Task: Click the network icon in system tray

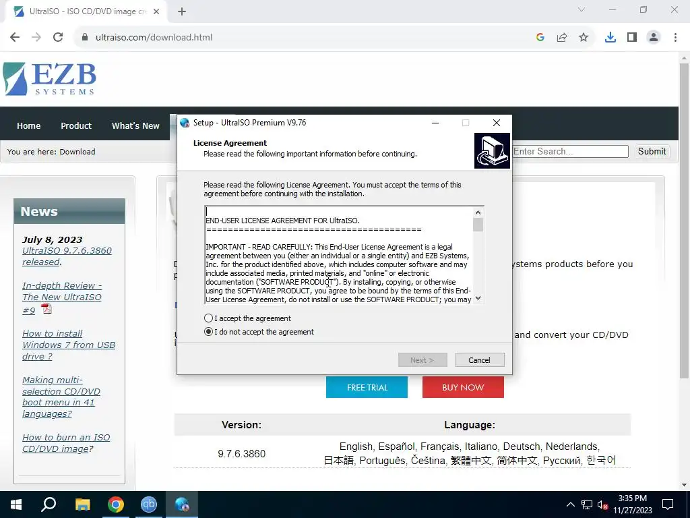Action: [x=587, y=505]
